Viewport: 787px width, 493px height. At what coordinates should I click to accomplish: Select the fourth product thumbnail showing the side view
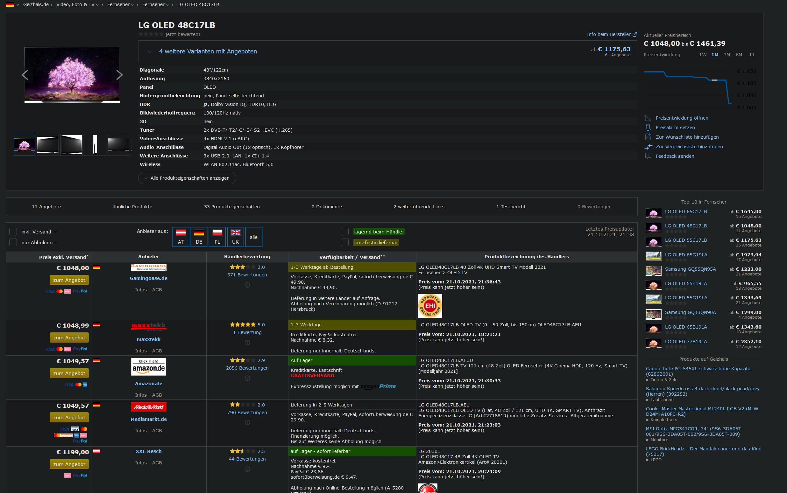coord(95,145)
